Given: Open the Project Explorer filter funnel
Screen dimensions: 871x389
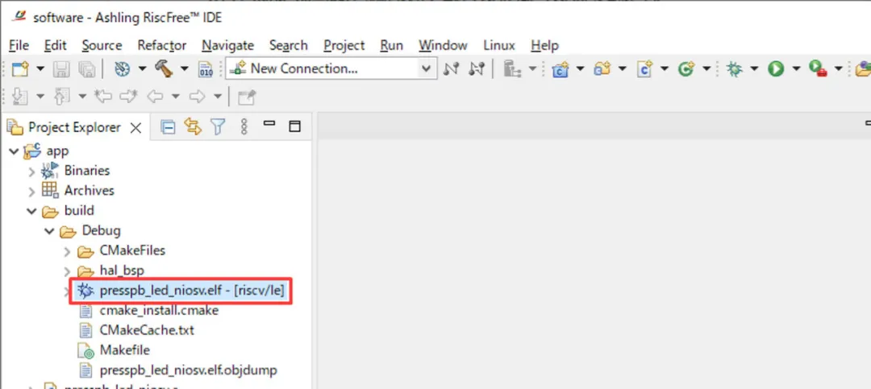Looking at the screenshot, I should (x=219, y=127).
